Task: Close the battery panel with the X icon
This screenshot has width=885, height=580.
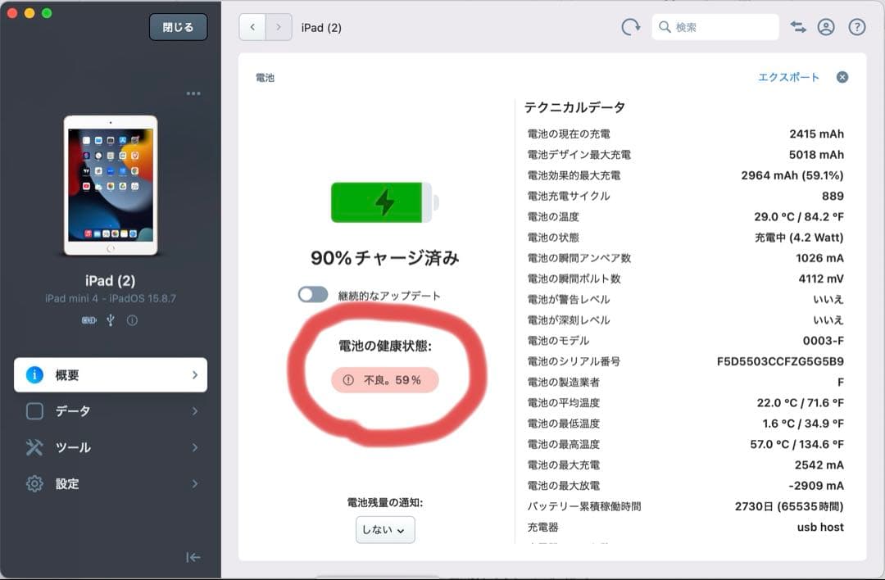Action: point(842,77)
